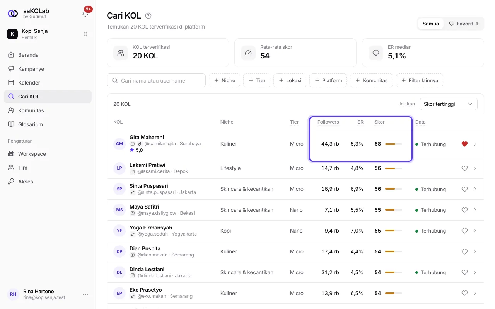Screen dimensions: 495x309
Task: Open the Niche filter
Action: pyautogui.click(x=225, y=80)
